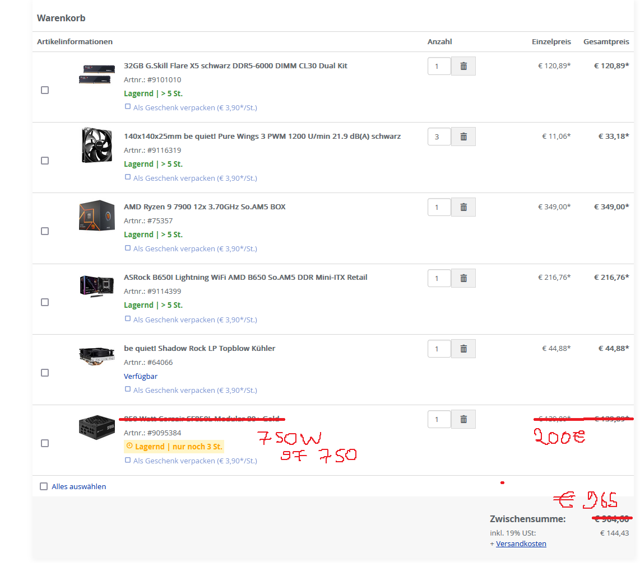Click the Ryzen 9 7900 product thumbnail

96,215
